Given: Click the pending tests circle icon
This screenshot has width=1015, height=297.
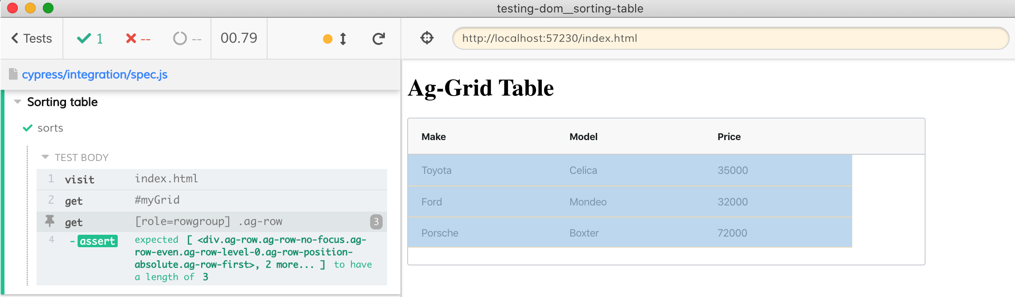Looking at the screenshot, I should tap(180, 39).
